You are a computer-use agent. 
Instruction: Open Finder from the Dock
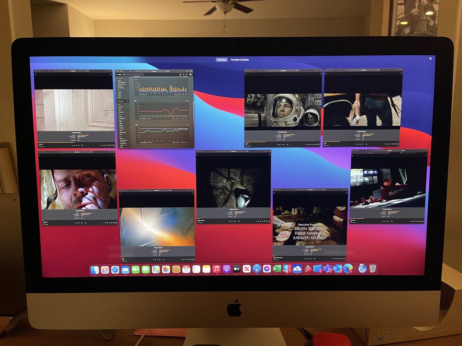tap(95, 270)
